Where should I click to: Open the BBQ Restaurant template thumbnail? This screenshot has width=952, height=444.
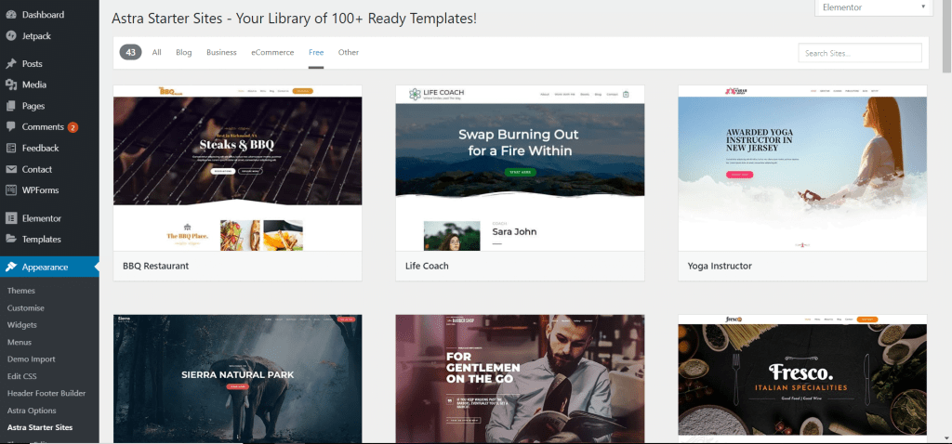coord(237,168)
